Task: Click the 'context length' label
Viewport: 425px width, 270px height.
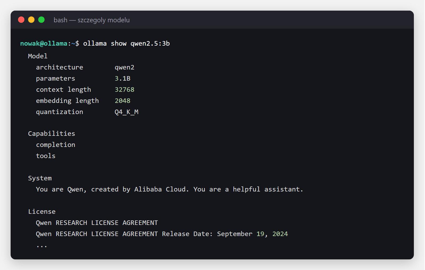Action: tap(64, 90)
